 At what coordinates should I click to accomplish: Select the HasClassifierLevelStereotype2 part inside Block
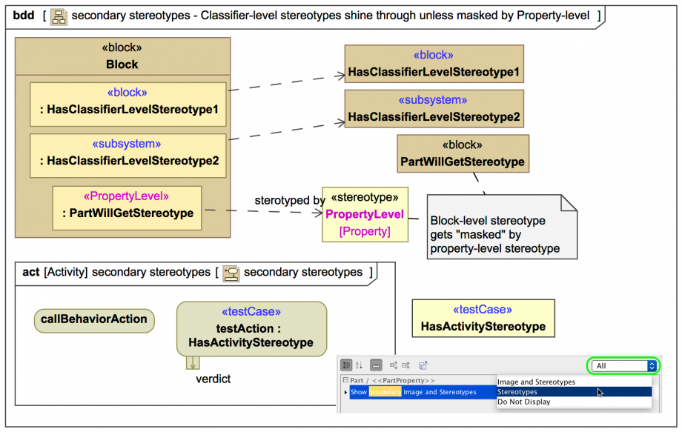[128, 156]
